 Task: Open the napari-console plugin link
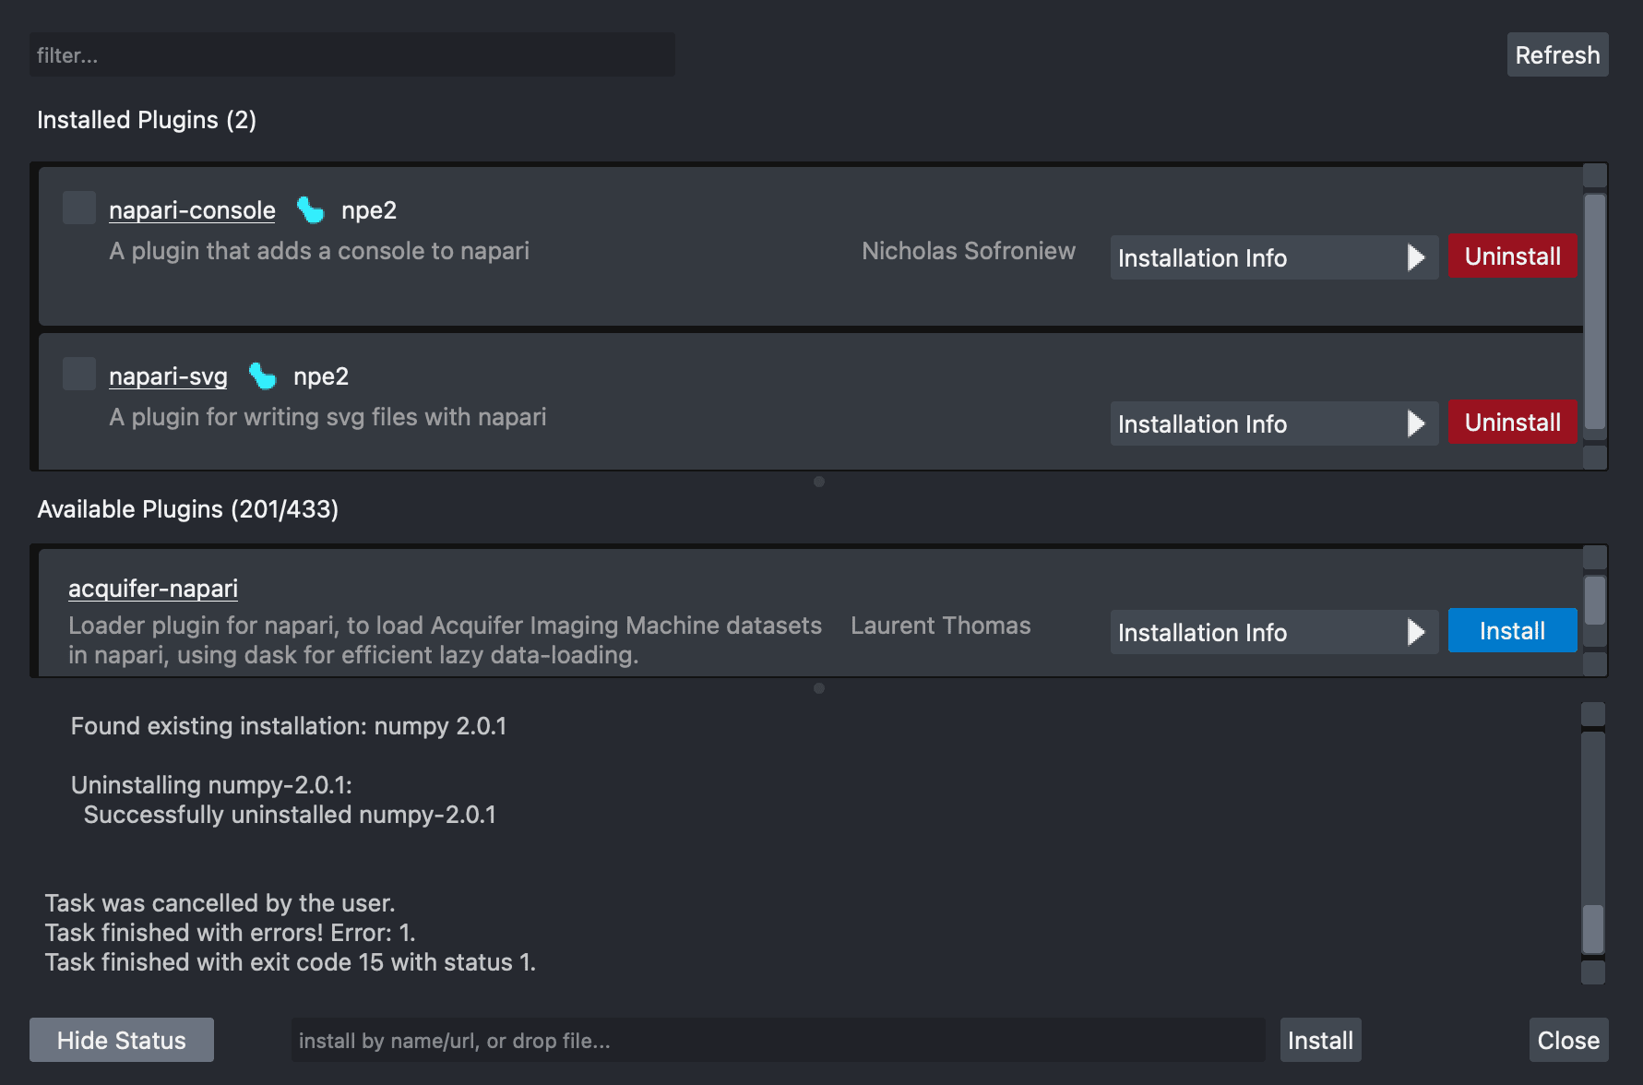[191, 209]
